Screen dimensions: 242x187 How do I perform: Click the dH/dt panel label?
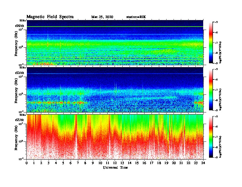[x=20, y=26]
